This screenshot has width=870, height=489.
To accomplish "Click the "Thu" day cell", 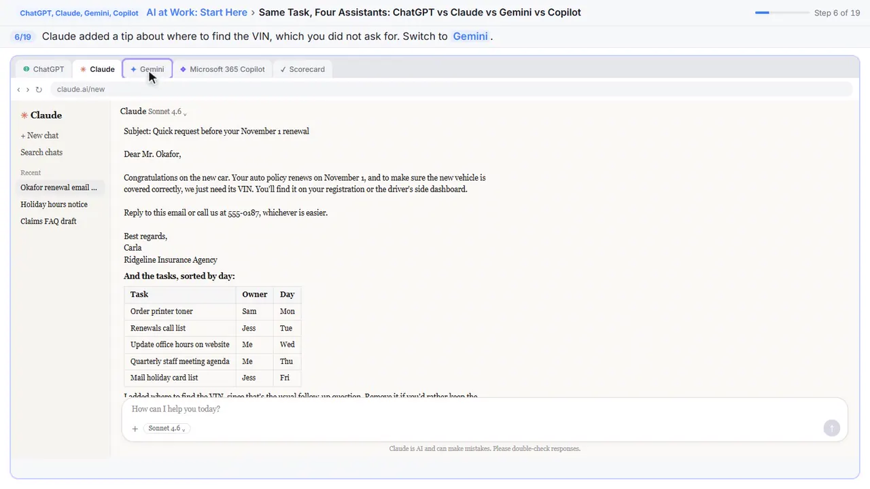I will click(288, 361).
